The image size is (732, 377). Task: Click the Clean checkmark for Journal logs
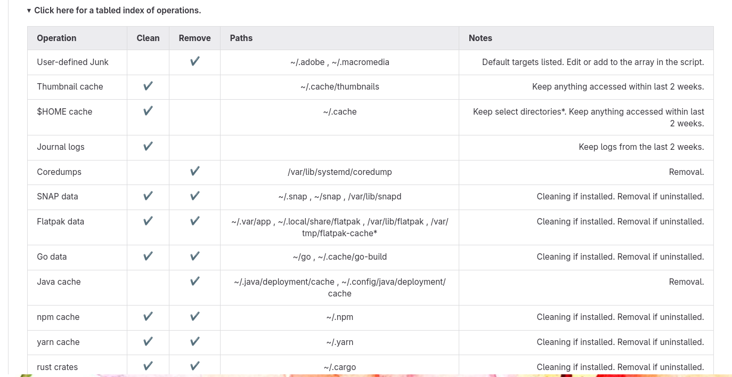coord(148,147)
